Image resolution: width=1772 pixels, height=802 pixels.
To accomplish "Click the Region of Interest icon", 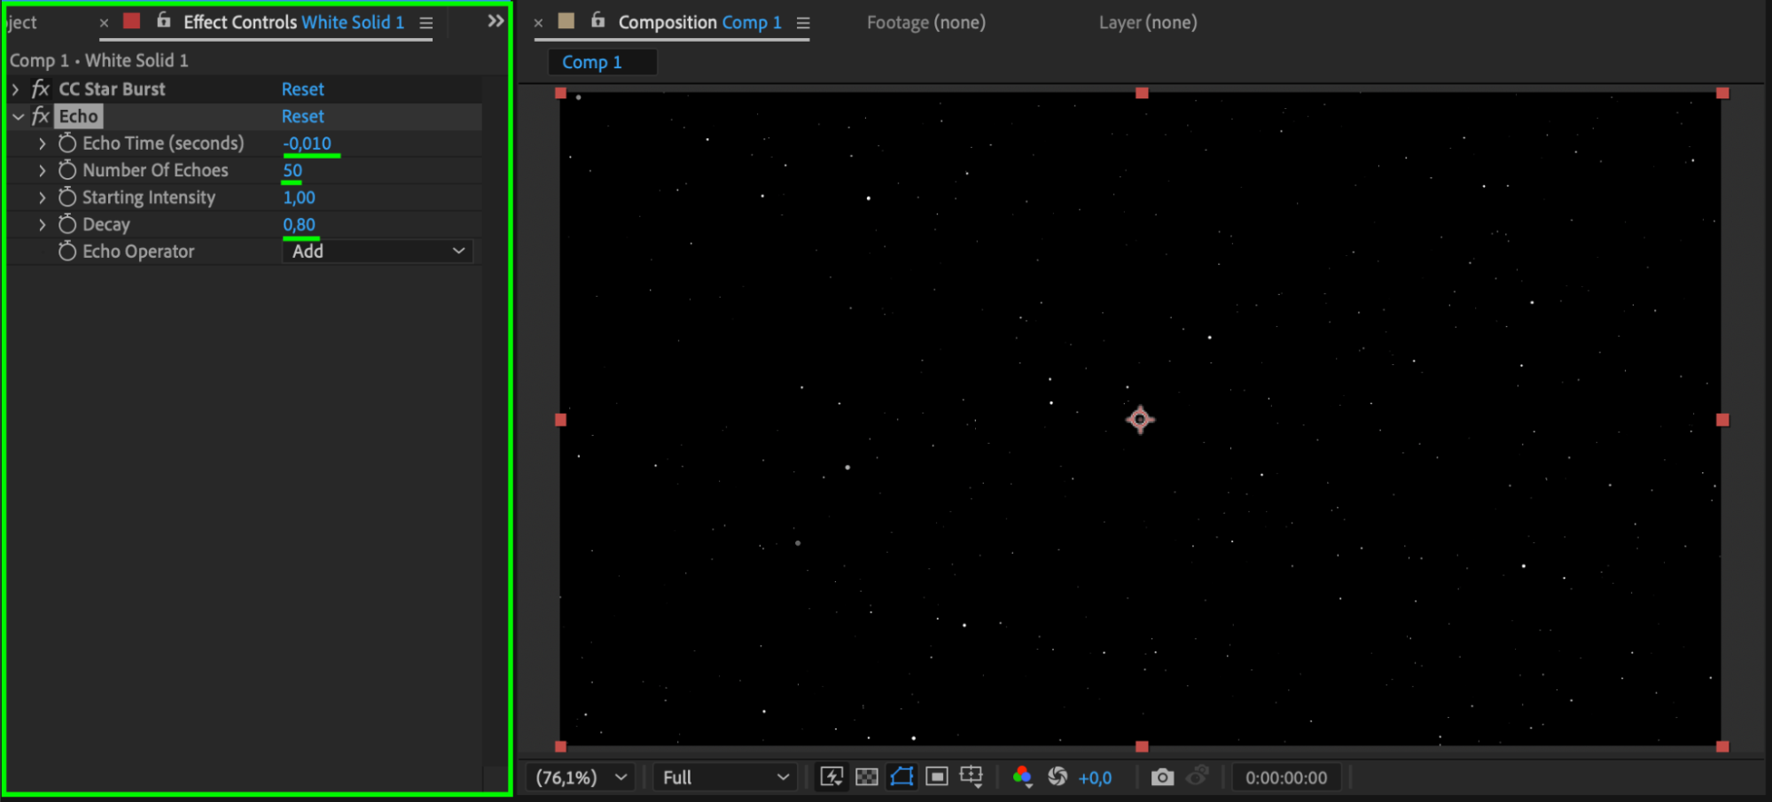I will coord(936,777).
